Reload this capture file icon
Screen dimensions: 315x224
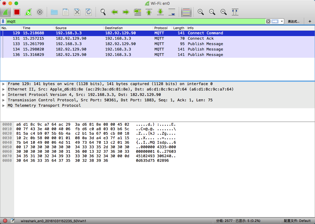(89, 12)
